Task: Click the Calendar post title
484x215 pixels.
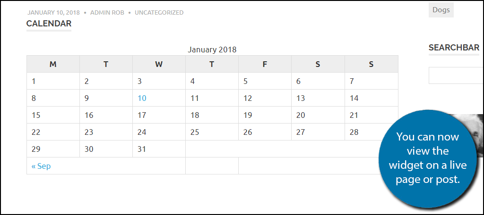Action: (49, 24)
